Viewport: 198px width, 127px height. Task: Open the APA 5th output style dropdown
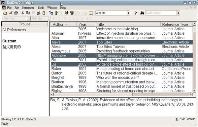coord(129,13)
